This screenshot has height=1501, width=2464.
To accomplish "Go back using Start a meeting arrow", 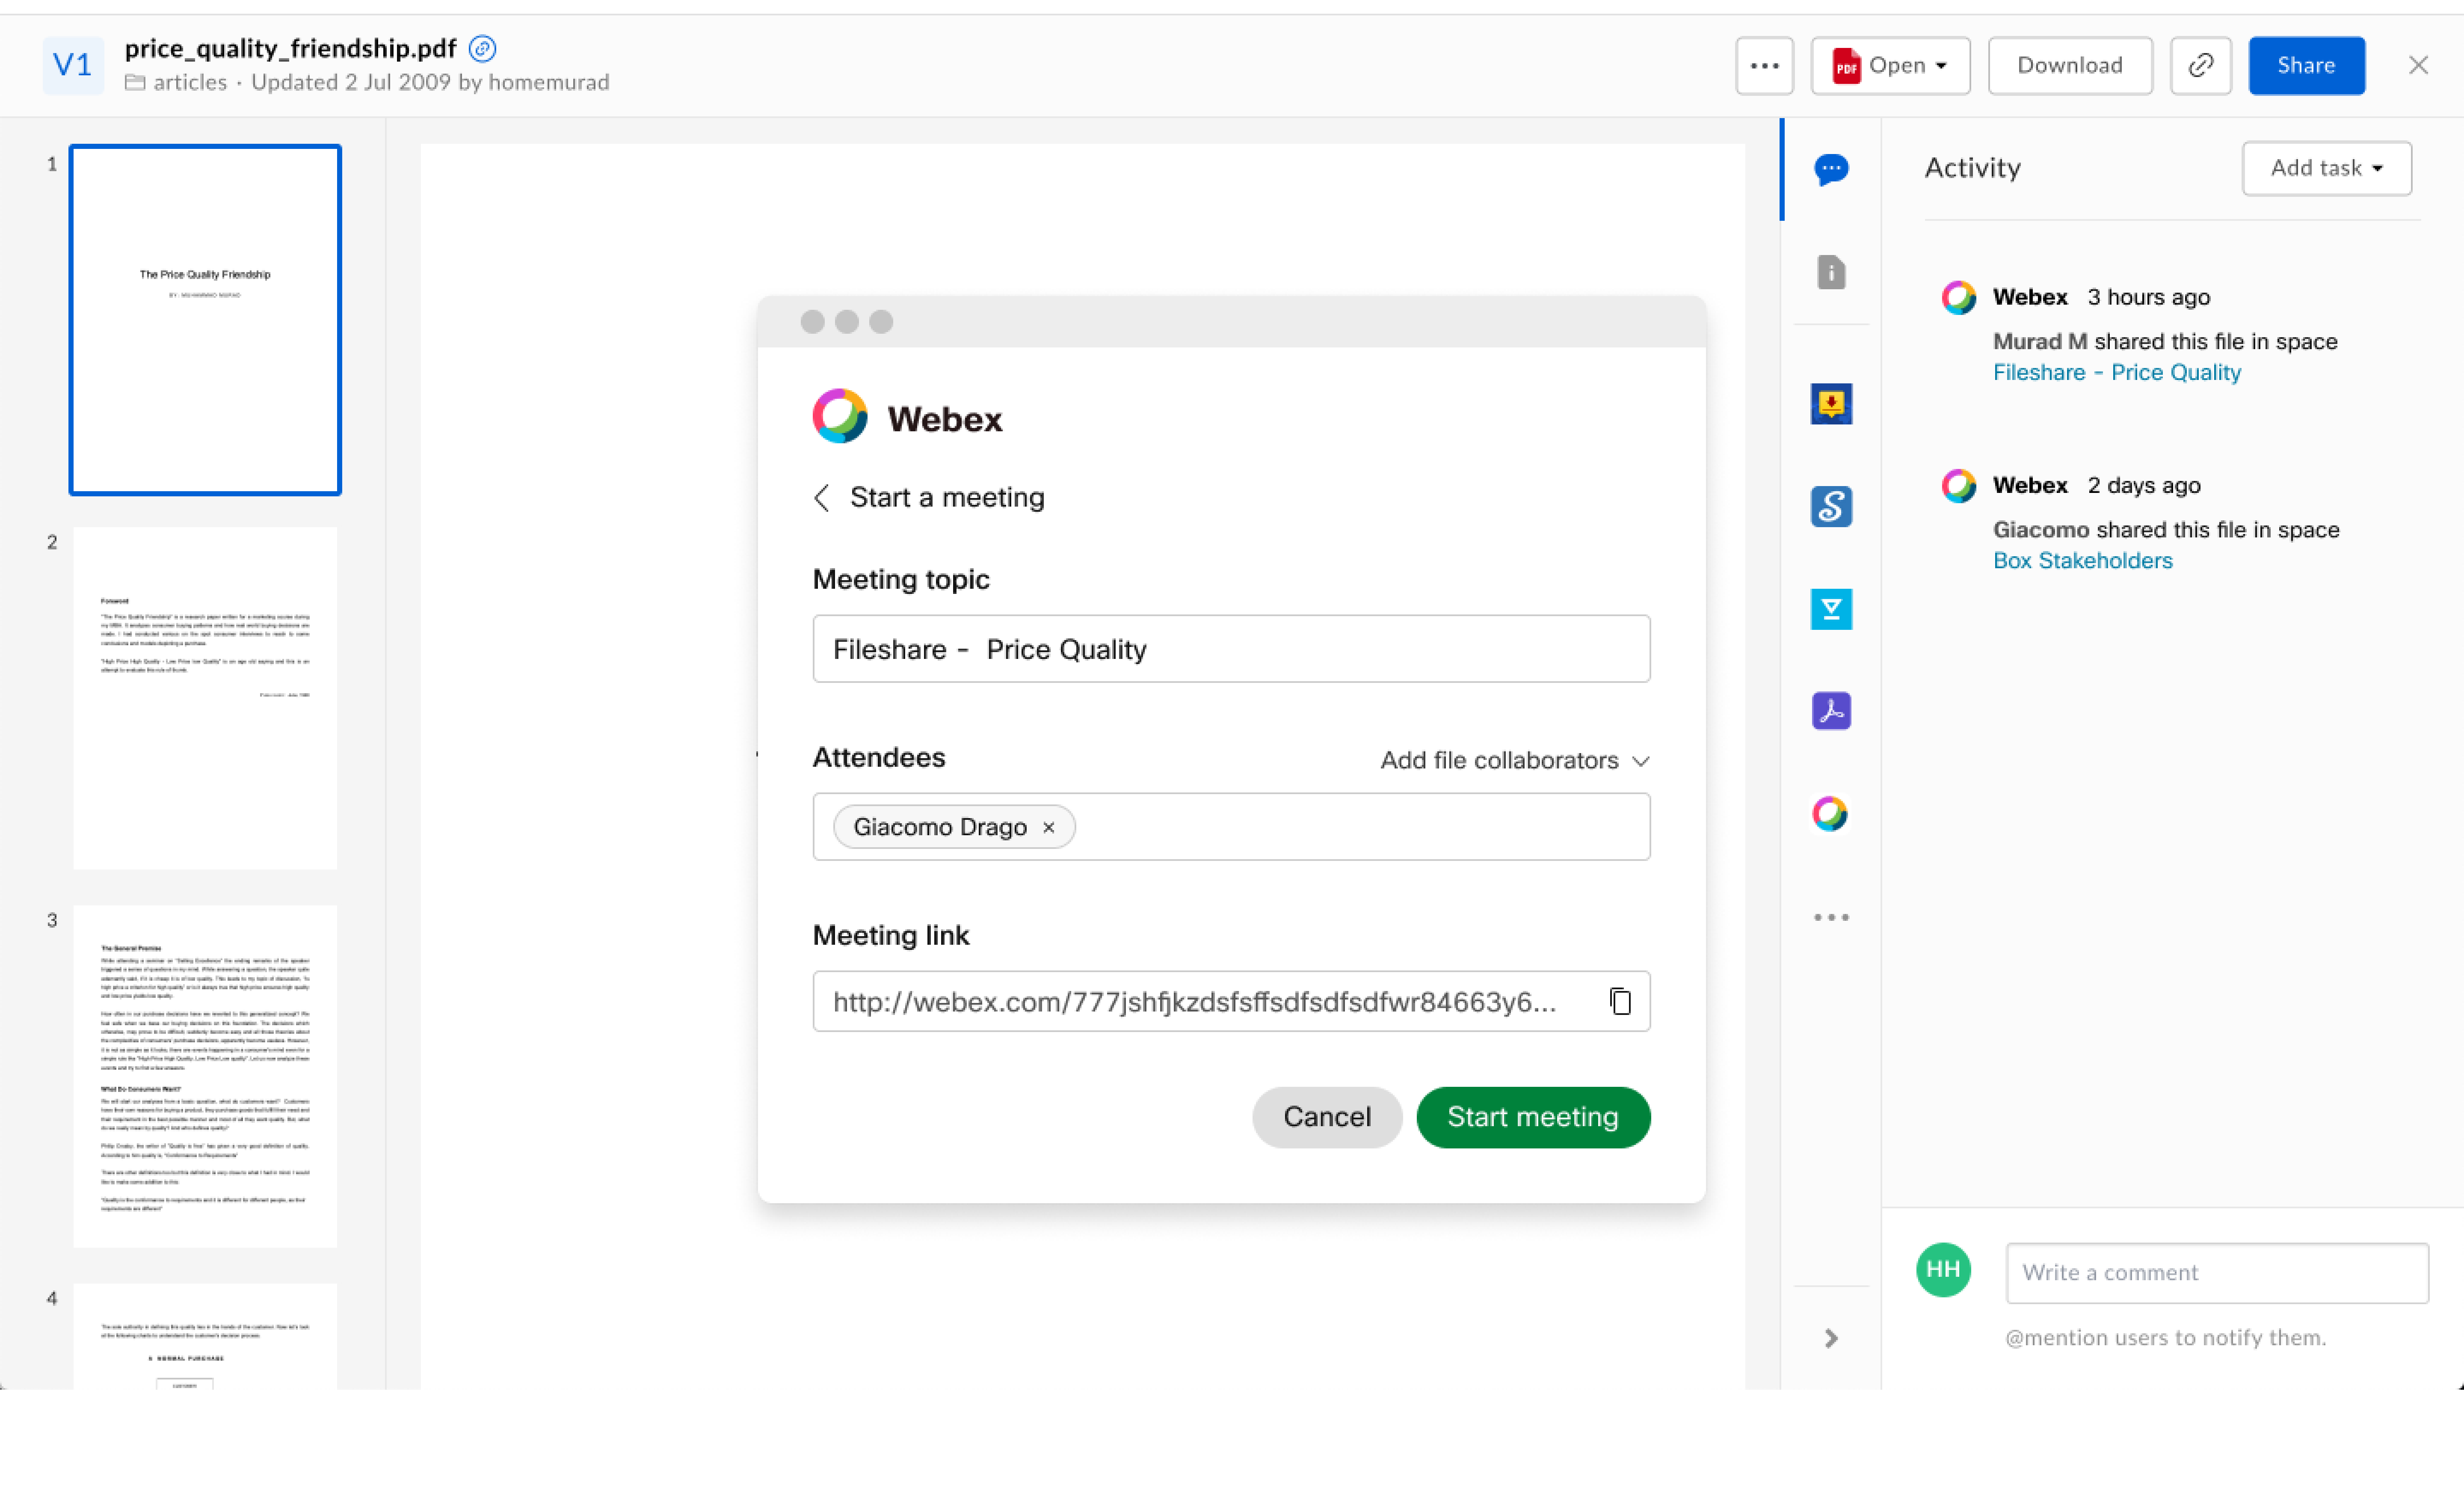I will click(x=822, y=498).
